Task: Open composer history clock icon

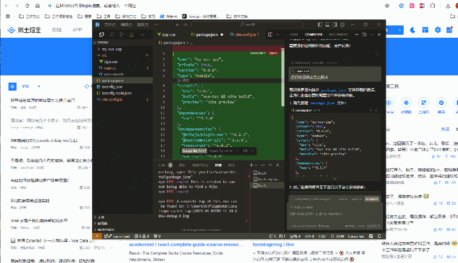Action: point(364,34)
